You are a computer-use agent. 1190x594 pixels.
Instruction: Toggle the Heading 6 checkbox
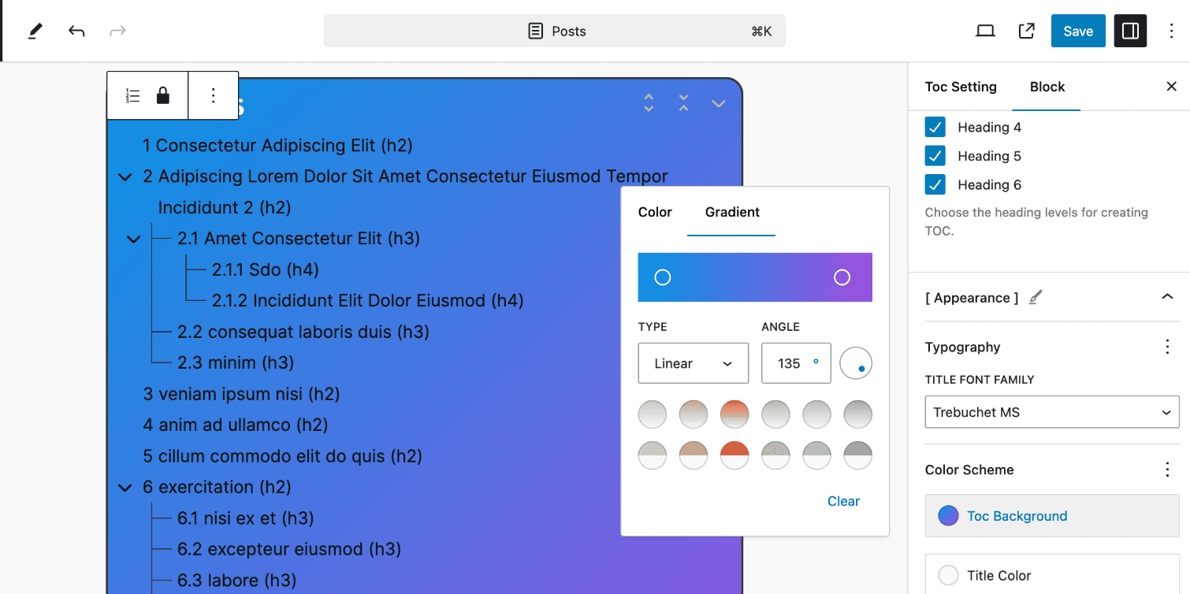click(x=935, y=185)
